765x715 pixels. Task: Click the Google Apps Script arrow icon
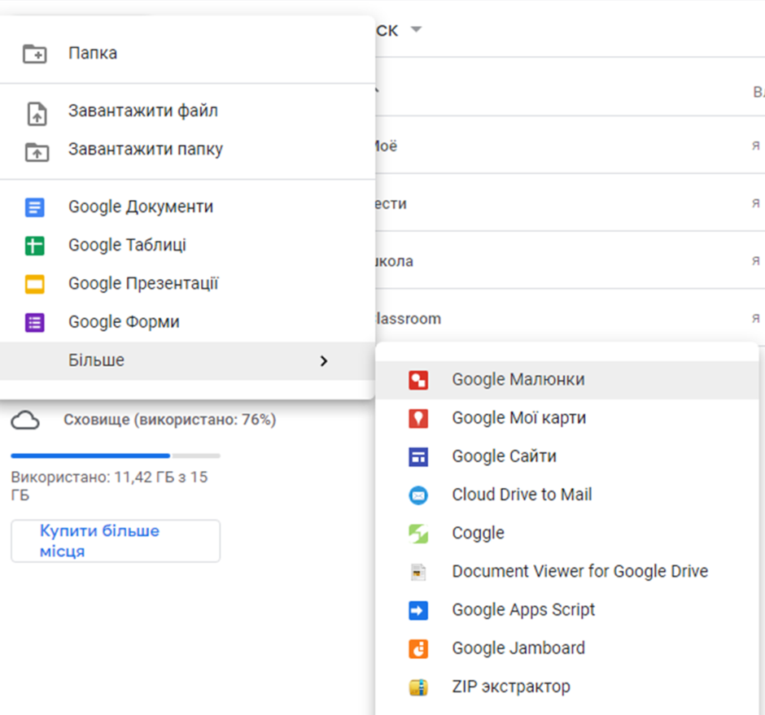click(x=418, y=610)
